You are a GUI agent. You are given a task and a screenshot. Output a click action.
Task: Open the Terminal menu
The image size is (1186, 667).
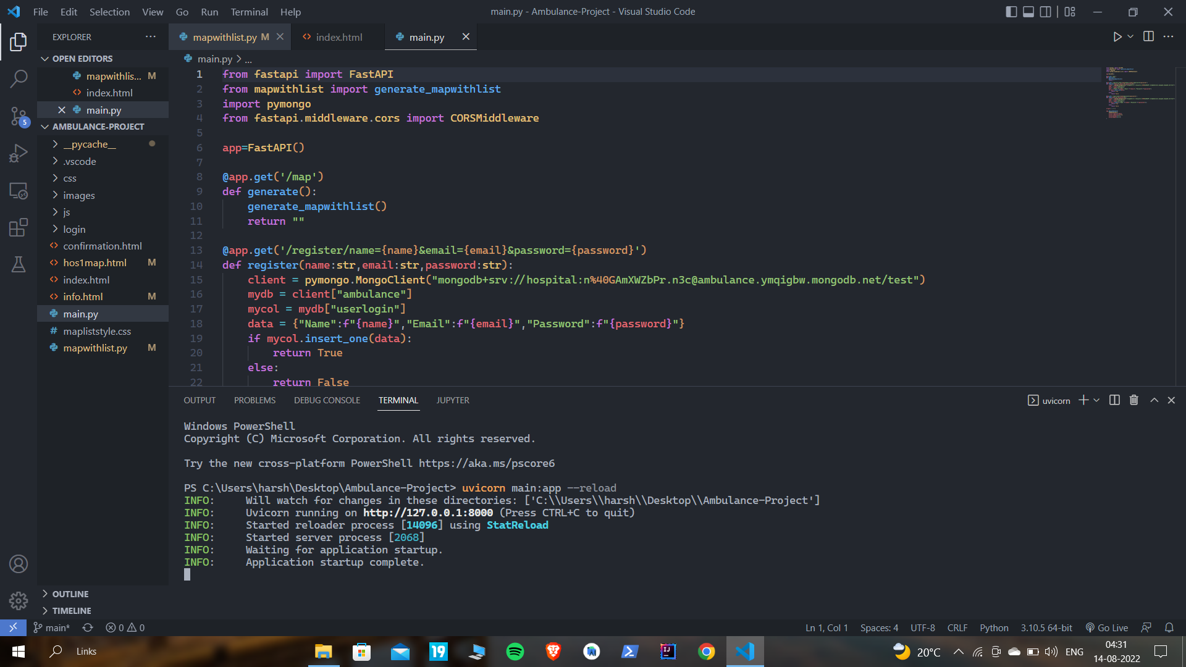249,12
